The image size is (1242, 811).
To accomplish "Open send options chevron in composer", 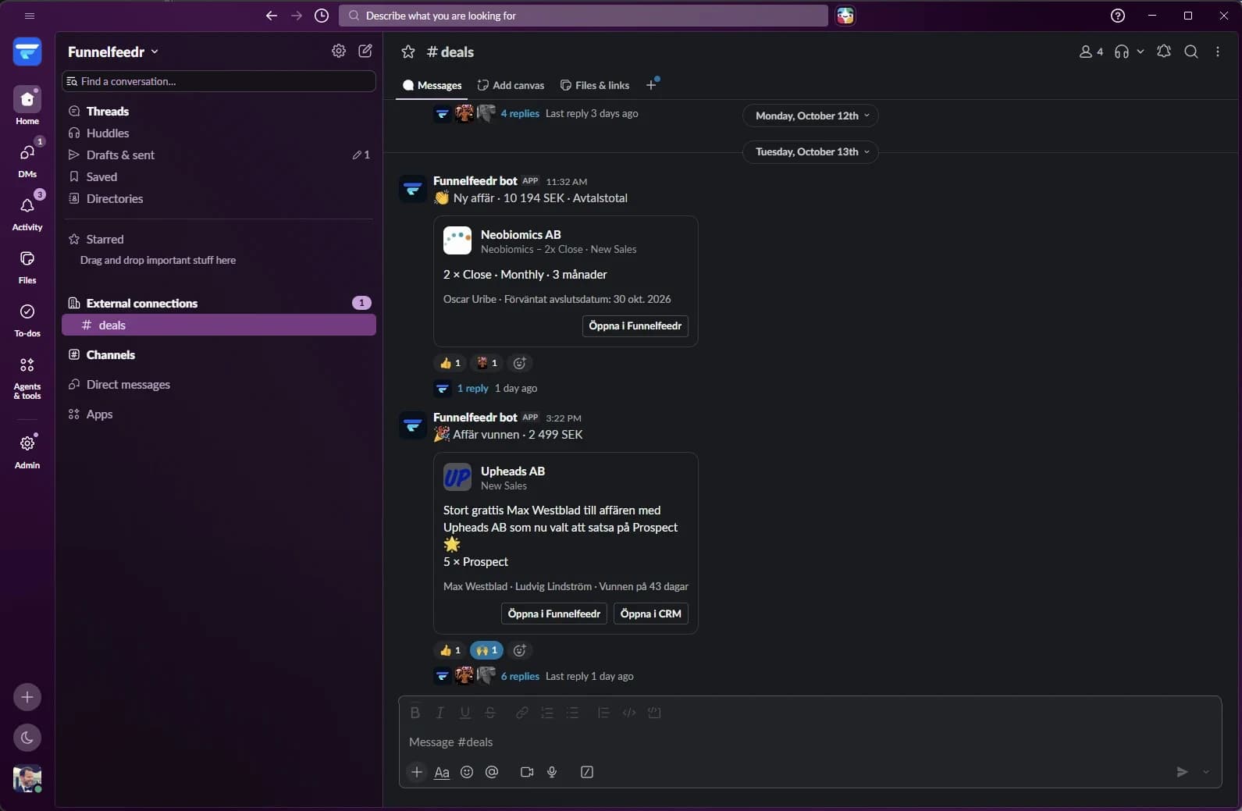I will pos(1206,772).
